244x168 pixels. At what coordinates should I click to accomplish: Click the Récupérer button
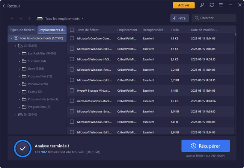pyautogui.click(x=205, y=146)
